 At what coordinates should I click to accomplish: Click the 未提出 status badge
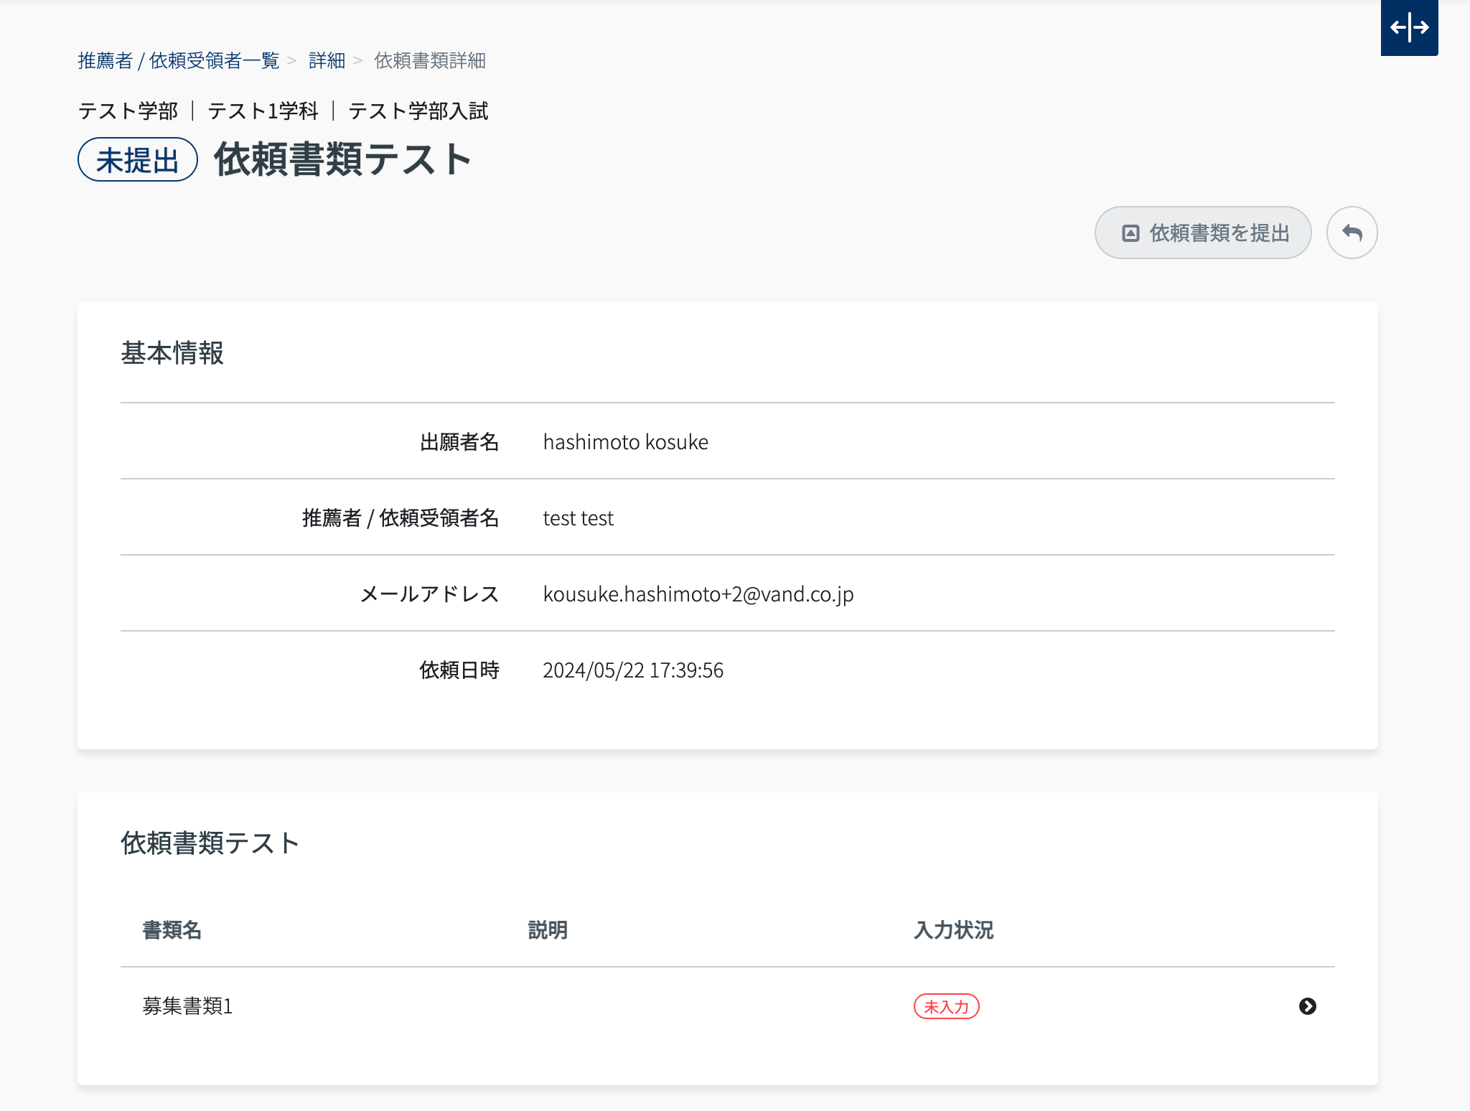(x=137, y=159)
